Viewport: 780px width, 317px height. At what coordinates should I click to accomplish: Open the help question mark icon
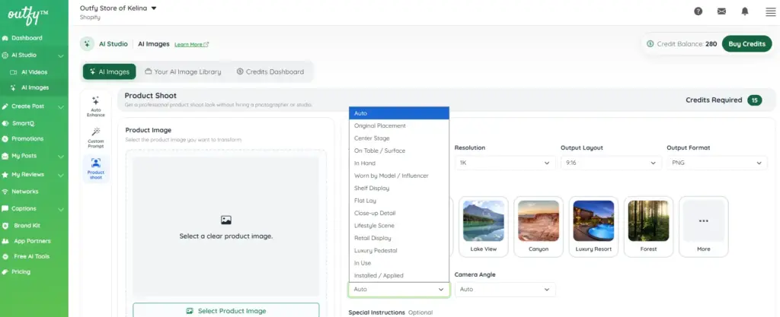click(698, 11)
